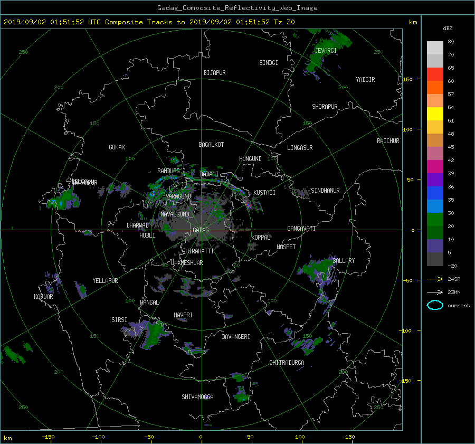Click the SINDGI place label
This screenshot has width=475, height=444.
point(269,62)
